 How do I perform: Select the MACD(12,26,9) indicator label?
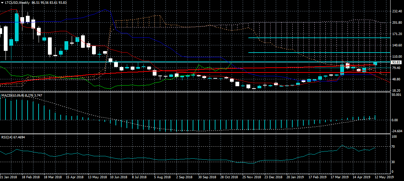12,95
